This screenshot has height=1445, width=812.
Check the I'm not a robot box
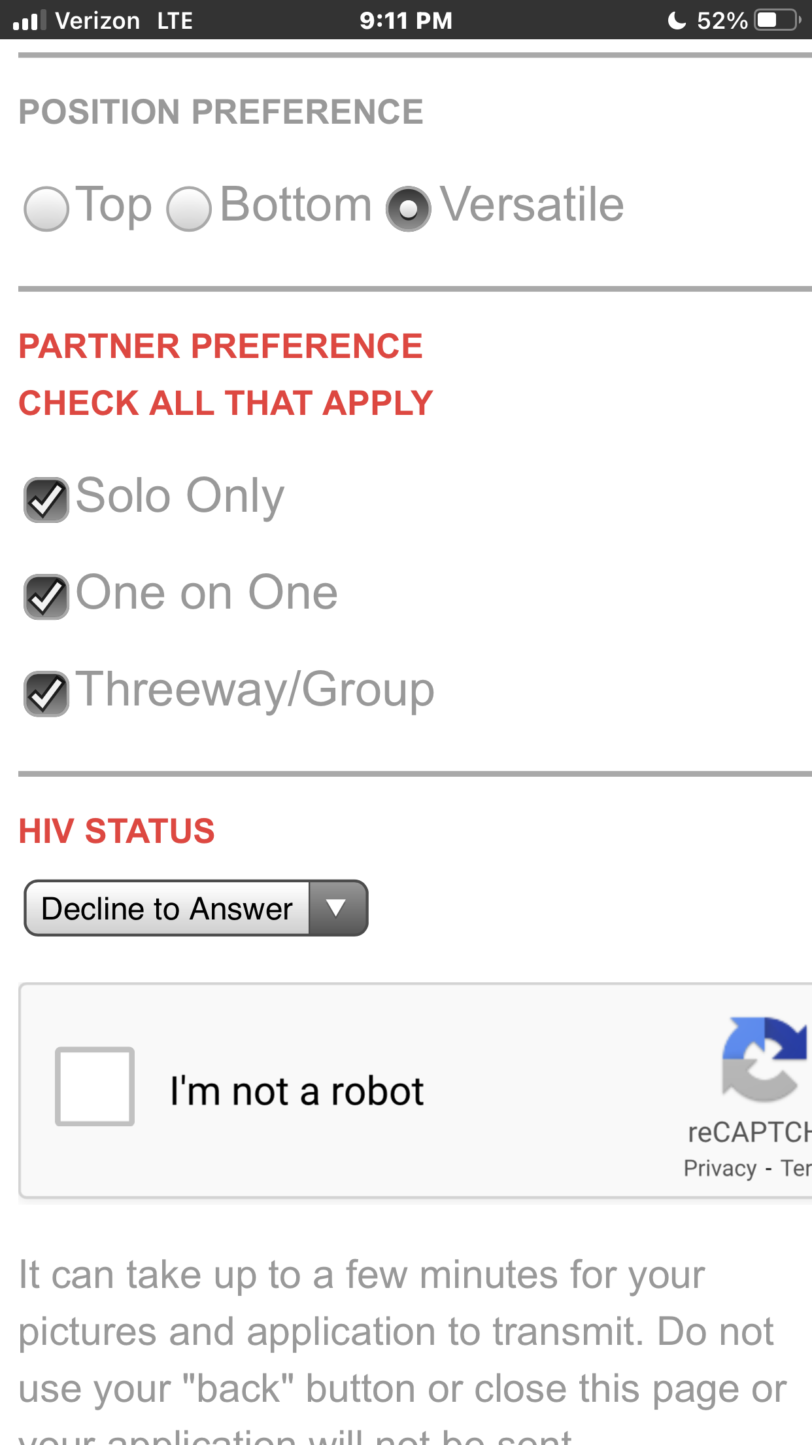click(95, 1086)
